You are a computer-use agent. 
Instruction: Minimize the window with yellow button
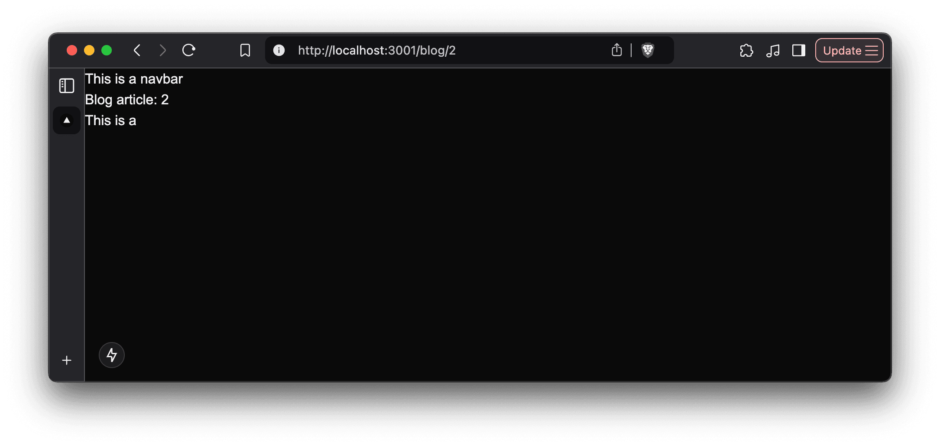point(89,50)
